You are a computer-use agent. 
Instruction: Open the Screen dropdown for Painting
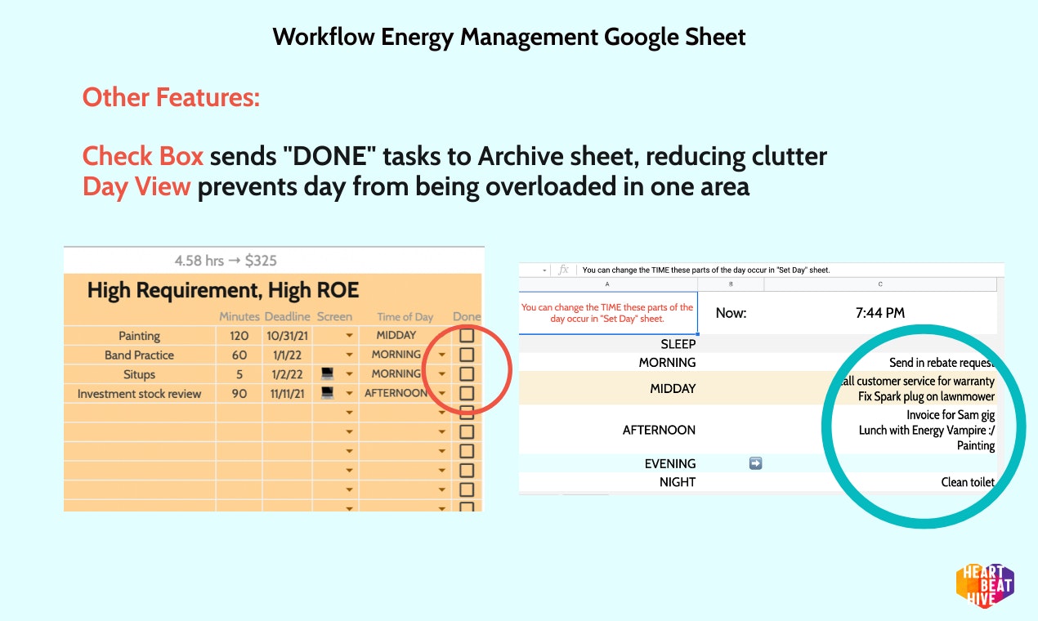coord(349,335)
